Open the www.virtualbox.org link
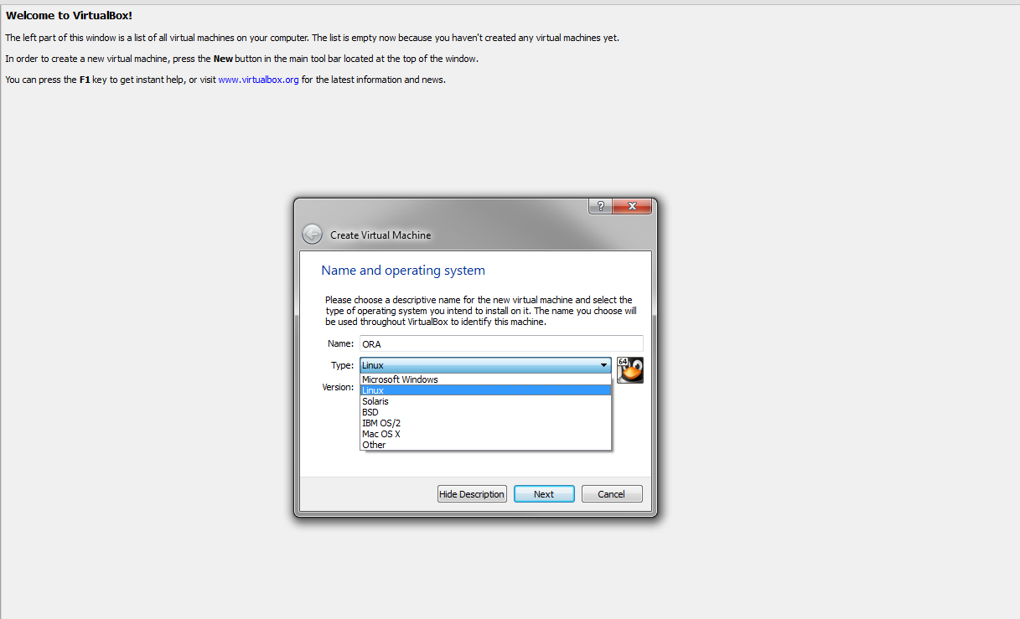Image resolution: width=1020 pixels, height=619 pixels. tap(258, 80)
